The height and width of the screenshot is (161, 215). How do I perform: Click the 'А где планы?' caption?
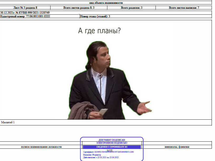99,31
